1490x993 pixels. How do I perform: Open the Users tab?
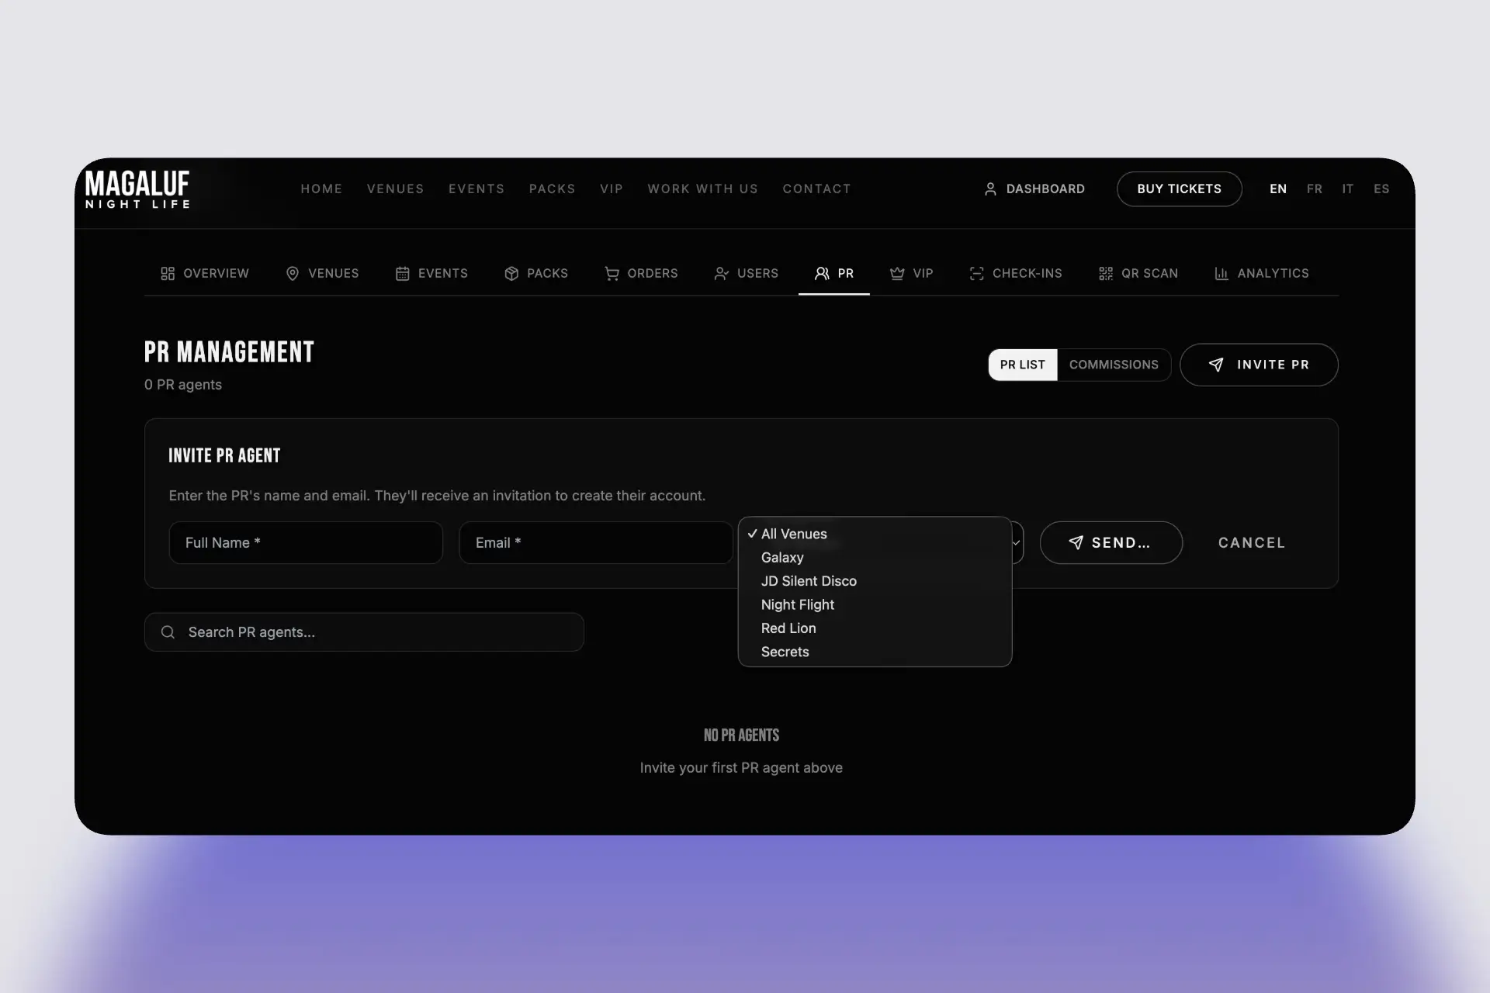[746, 274]
